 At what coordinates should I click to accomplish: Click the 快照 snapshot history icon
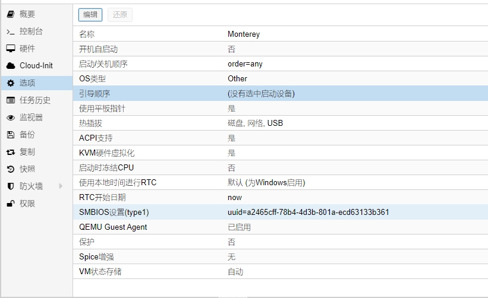(11, 169)
